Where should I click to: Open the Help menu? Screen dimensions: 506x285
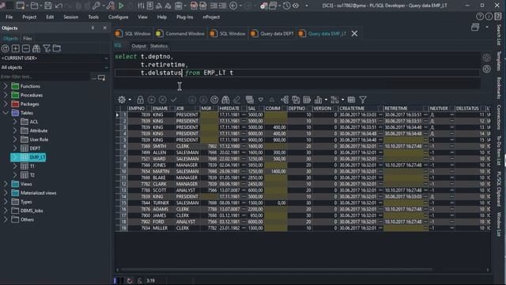tap(161, 17)
